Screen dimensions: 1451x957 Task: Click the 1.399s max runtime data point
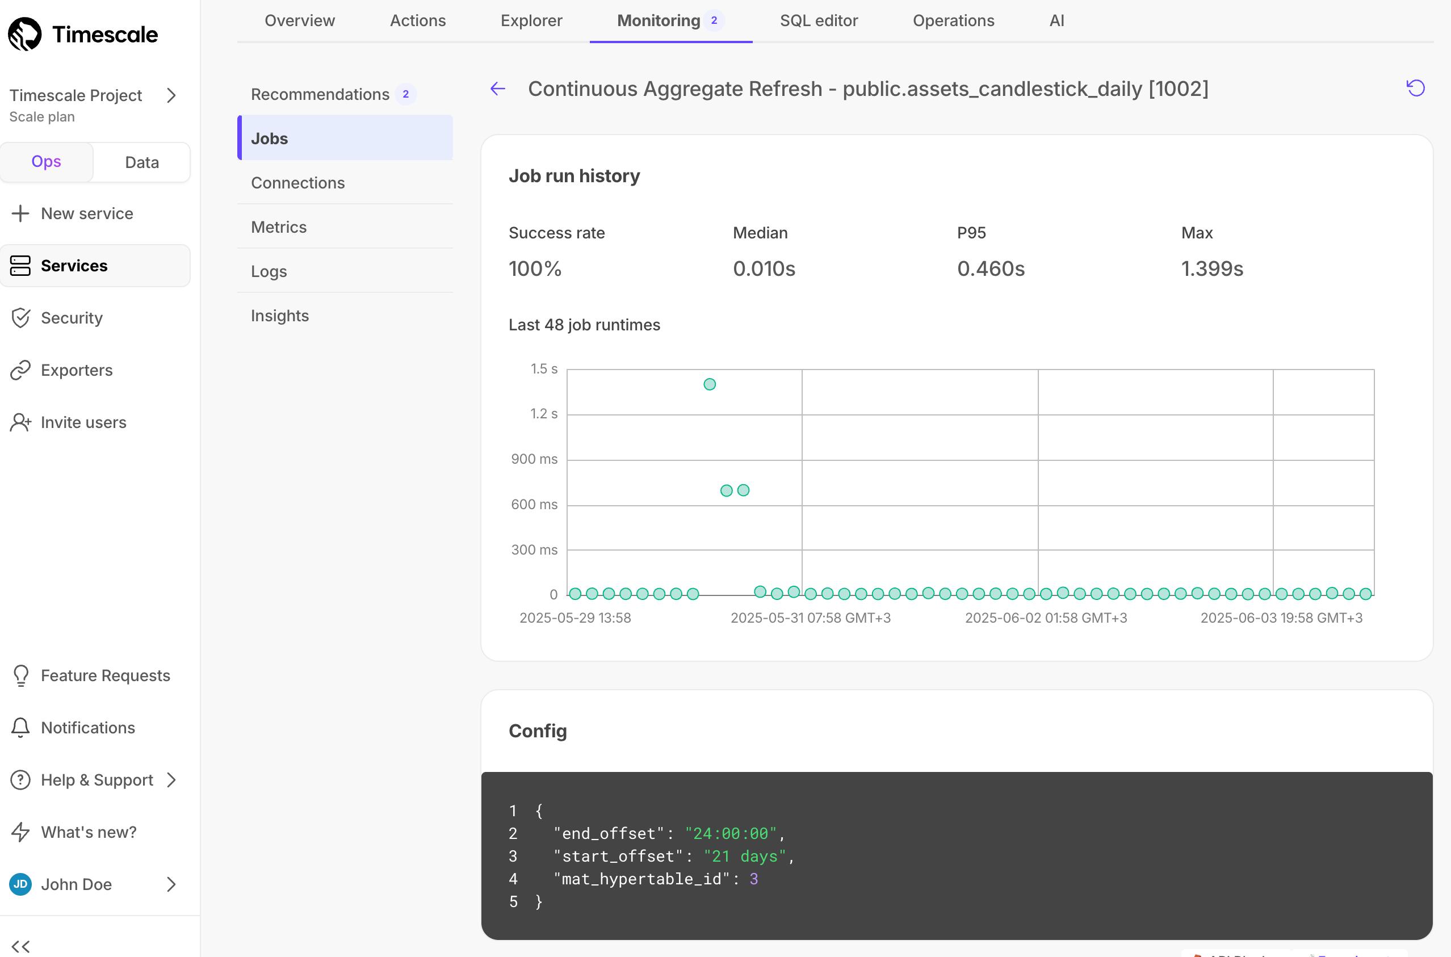click(x=710, y=384)
